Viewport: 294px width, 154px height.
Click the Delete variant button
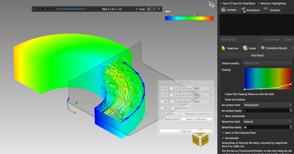[x=288, y=40]
